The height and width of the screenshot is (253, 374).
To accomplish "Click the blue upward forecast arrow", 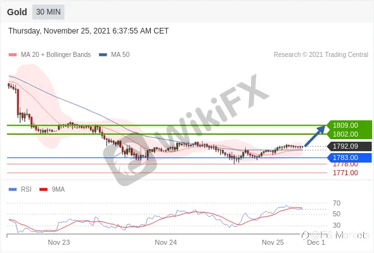I will click(315, 136).
